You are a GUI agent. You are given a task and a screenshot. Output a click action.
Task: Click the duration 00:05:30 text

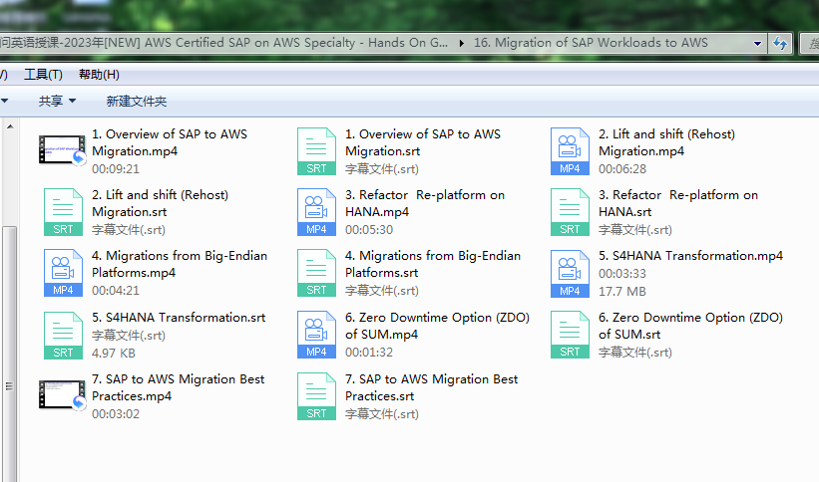pyautogui.click(x=369, y=229)
